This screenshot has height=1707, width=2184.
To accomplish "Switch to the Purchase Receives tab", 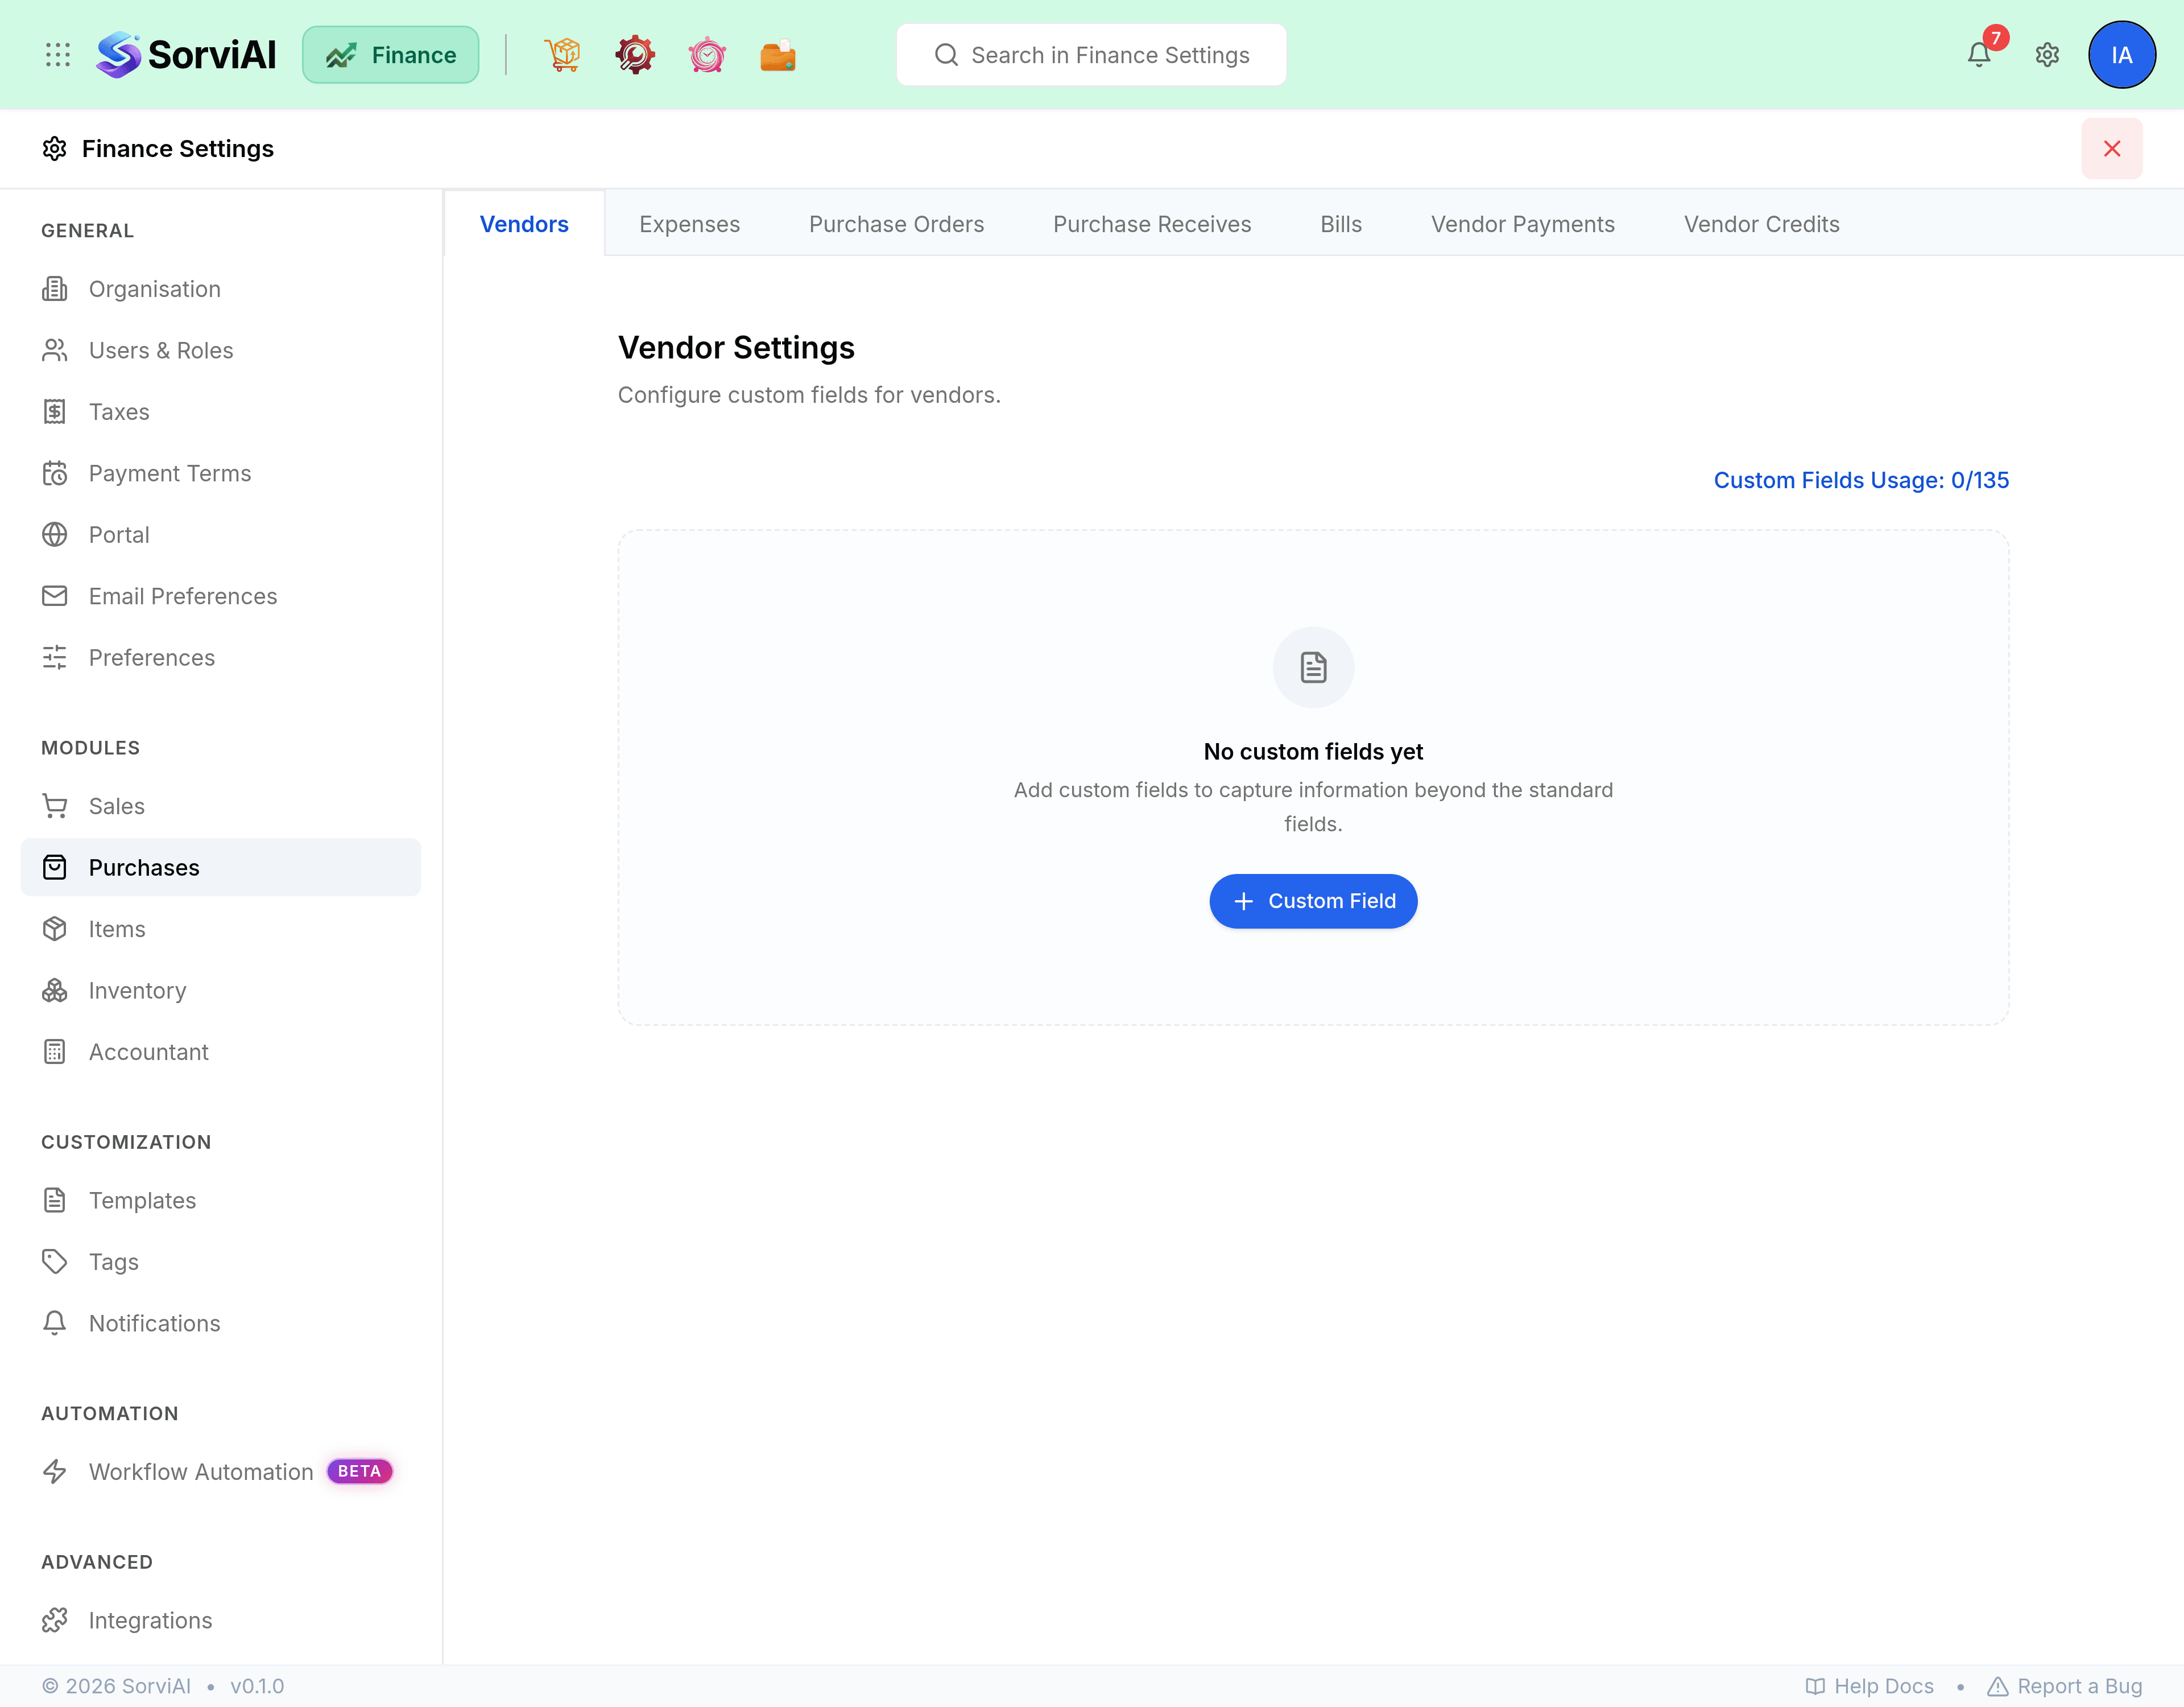I will pyautogui.click(x=1152, y=224).
